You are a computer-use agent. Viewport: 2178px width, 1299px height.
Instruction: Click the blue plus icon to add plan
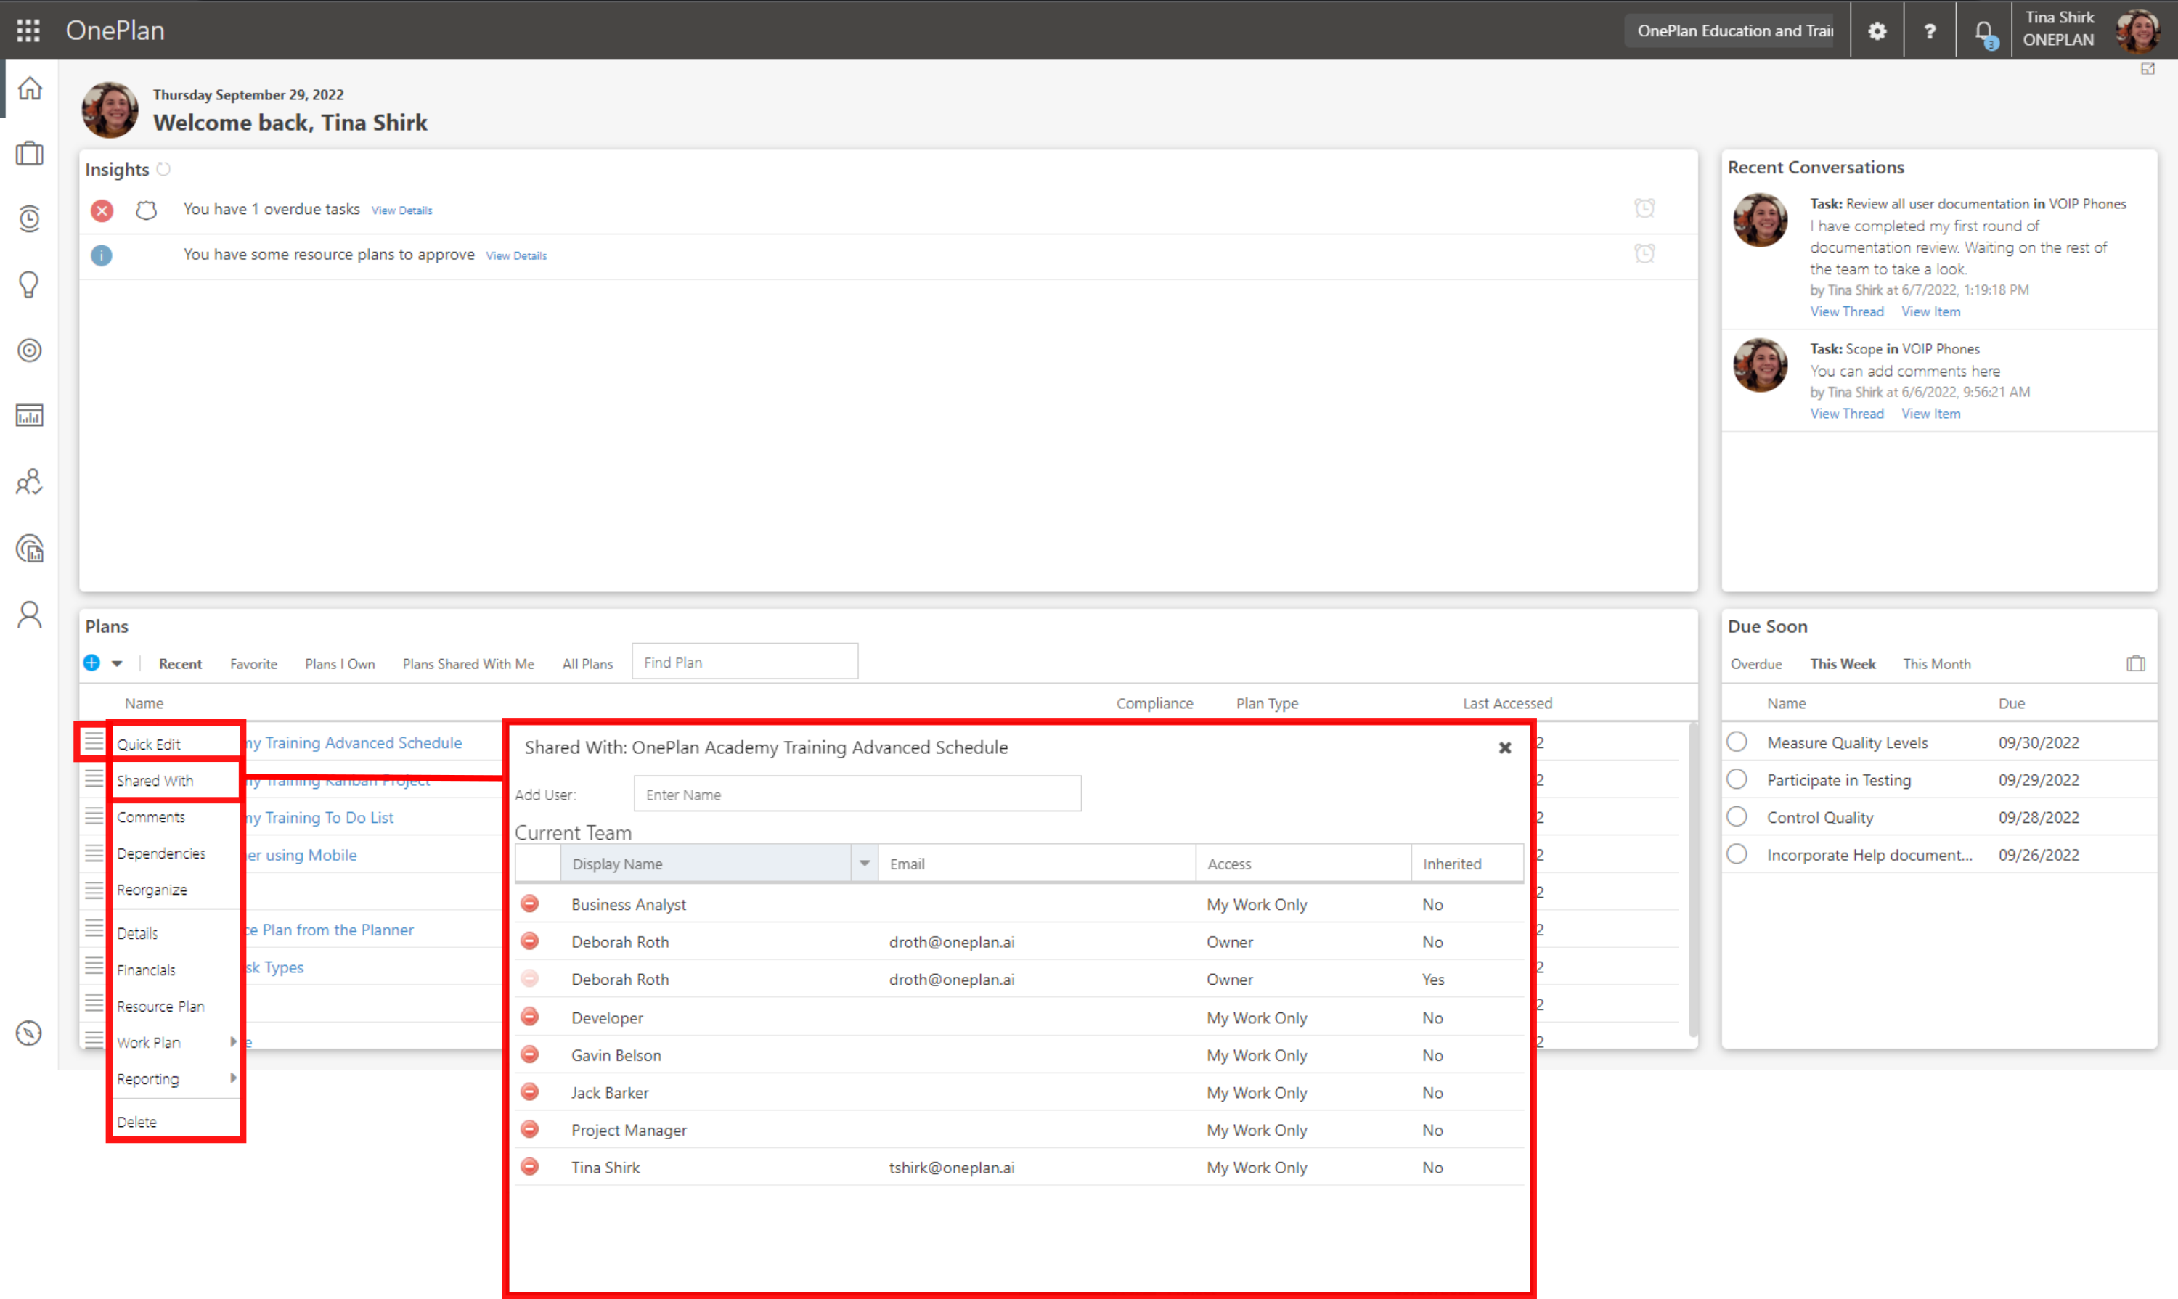92,663
